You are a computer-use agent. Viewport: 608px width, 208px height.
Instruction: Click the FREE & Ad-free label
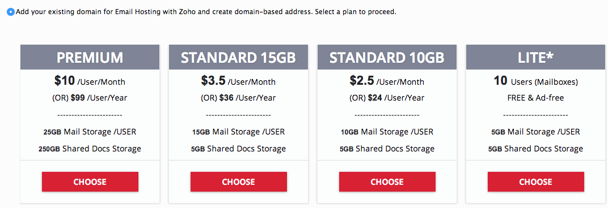[535, 98]
